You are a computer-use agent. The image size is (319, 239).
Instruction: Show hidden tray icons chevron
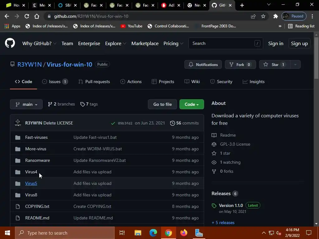264,233
